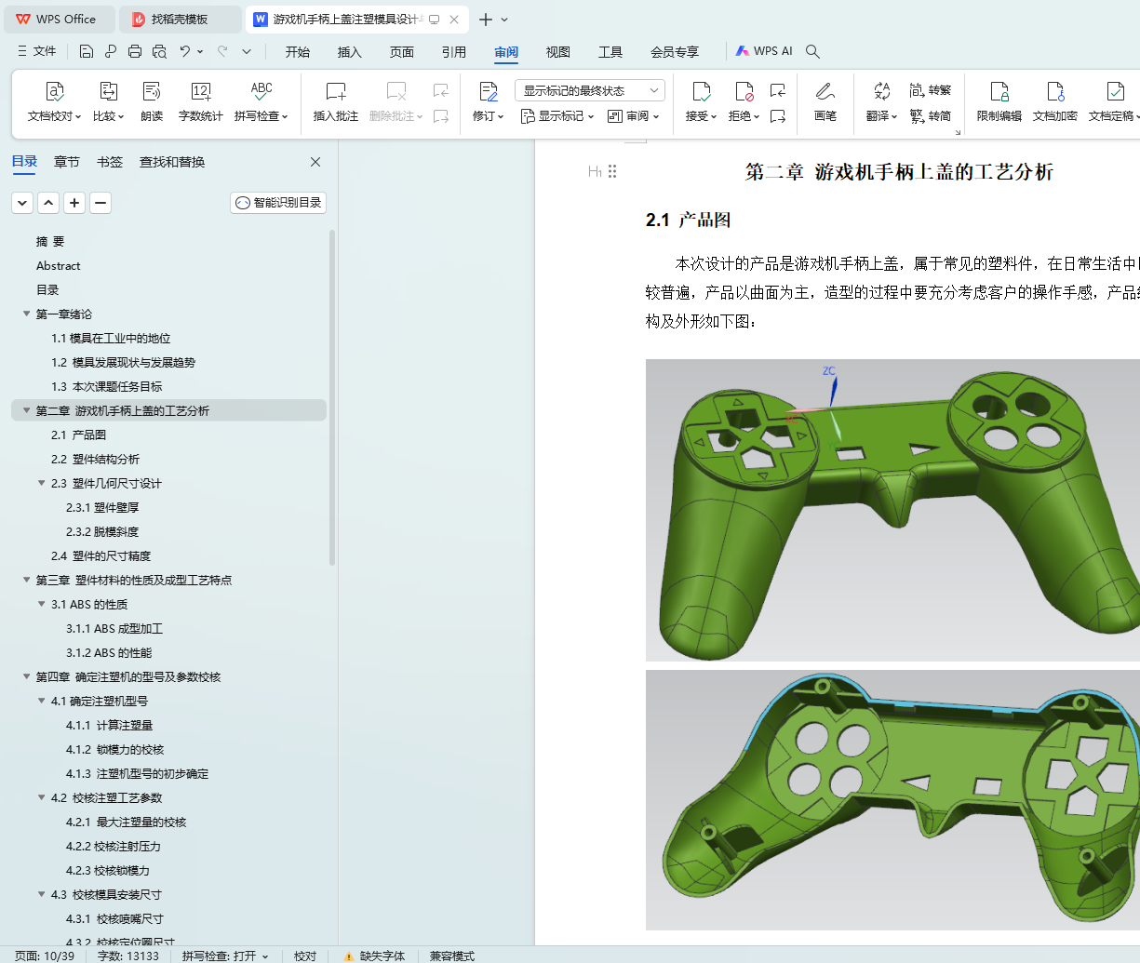This screenshot has width=1140, height=963.
Task: Click the outline panel vertical scrollbar
Action: point(332,400)
